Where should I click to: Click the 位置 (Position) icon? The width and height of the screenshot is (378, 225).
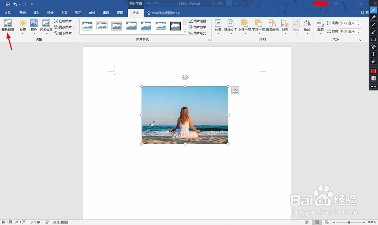[218, 26]
